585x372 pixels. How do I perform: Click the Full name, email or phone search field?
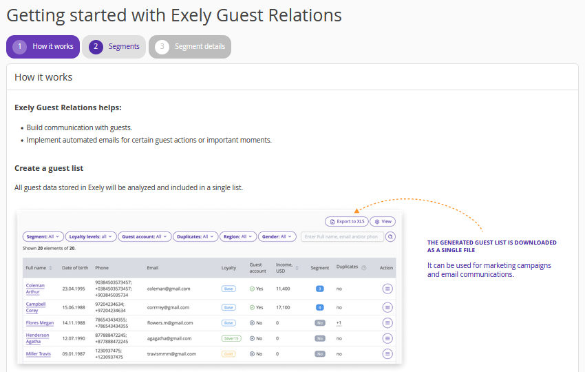pyautogui.click(x=342, y=236)
